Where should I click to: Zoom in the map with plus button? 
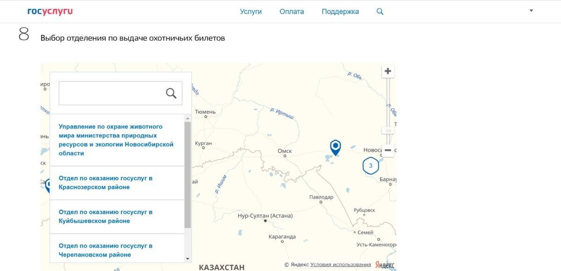pos(388,71)
